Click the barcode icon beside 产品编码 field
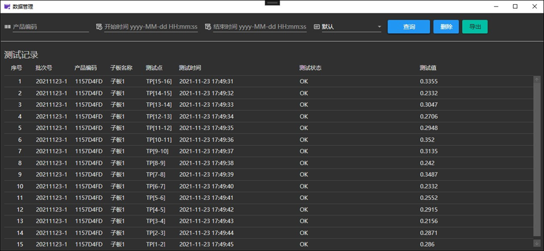This screenshot has width=544, height=251. (x=8, y=27)
